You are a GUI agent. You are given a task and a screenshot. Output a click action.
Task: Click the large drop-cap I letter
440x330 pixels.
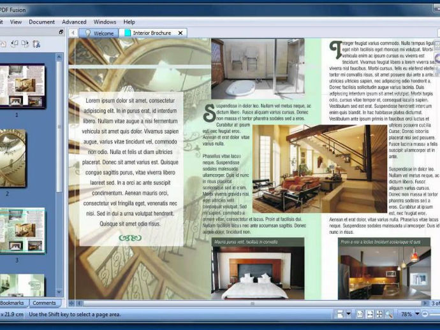pyautogui.click(x=335, y=50)
